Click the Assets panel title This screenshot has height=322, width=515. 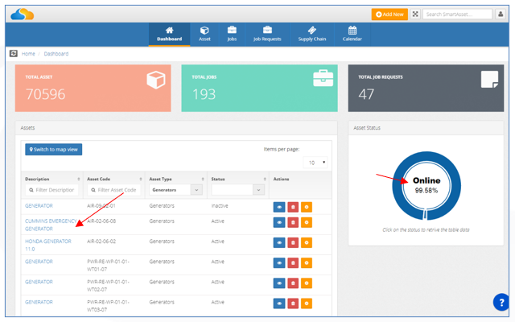pos(27,128)
